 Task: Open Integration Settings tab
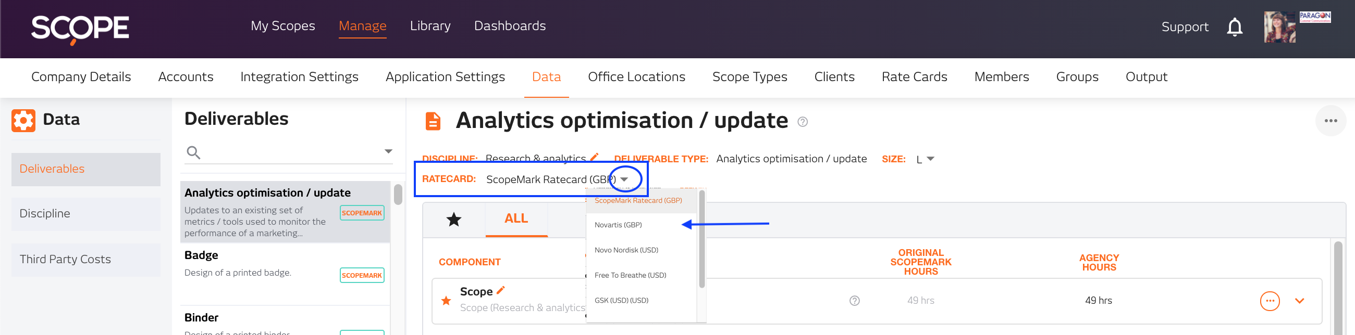[x=299, y=76]
